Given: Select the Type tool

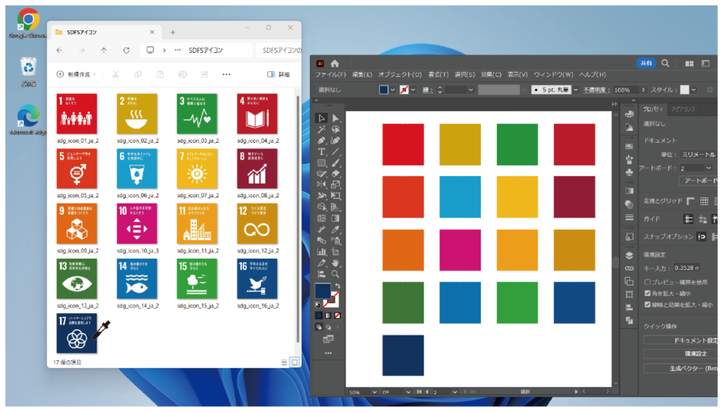Looking at the screenshot, I should 321,151.
